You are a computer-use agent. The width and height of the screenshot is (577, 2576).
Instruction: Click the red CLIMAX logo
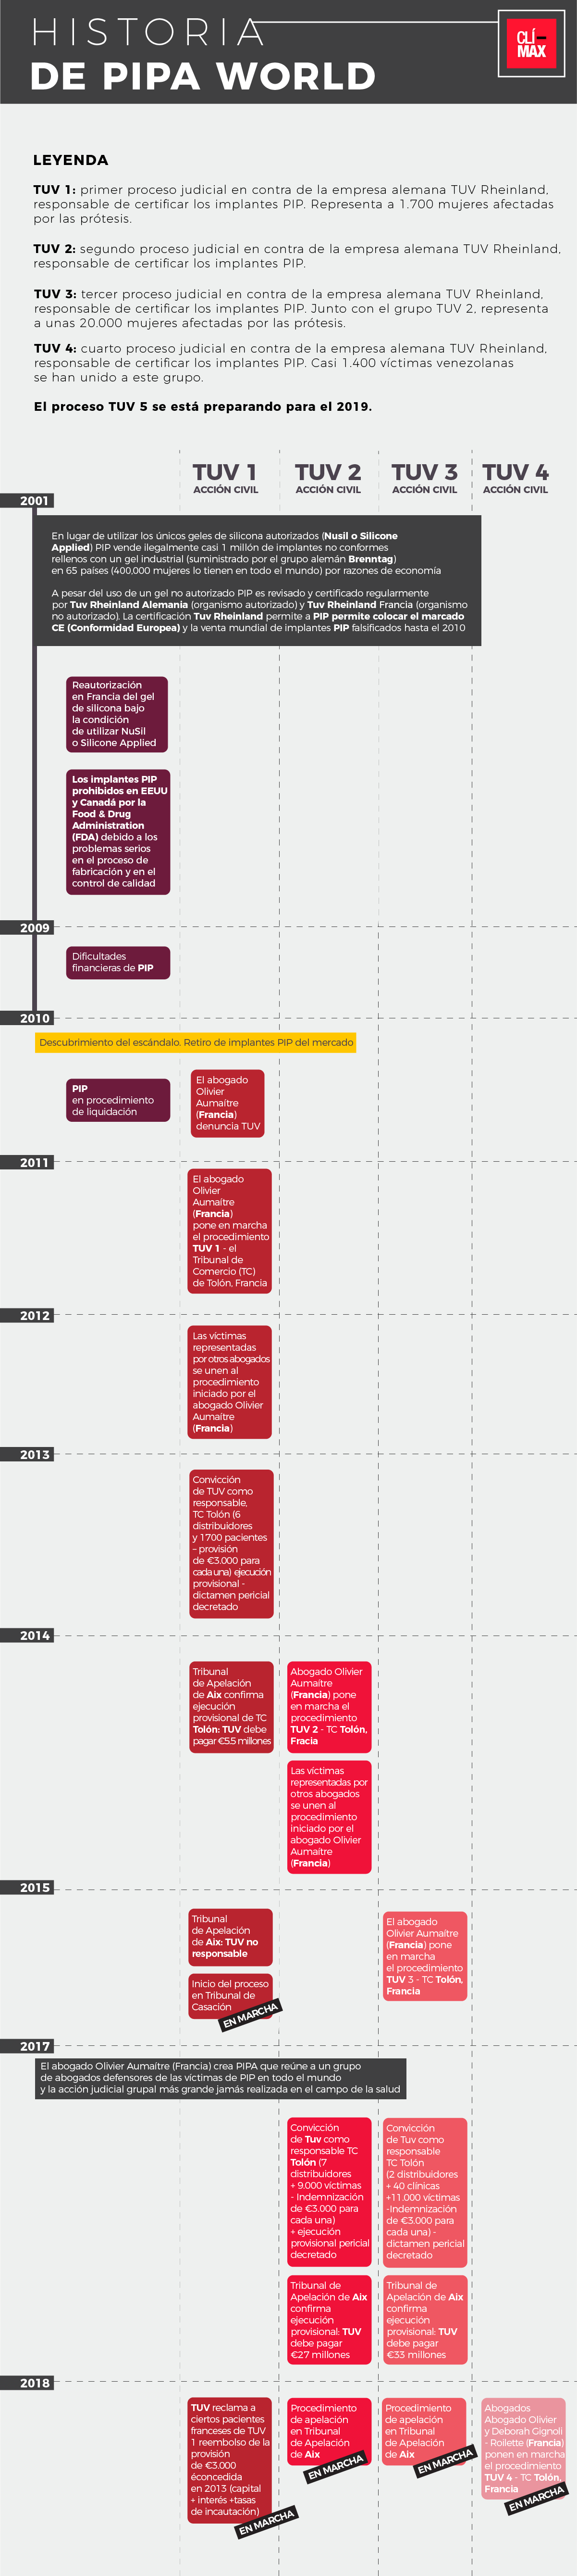pos(531,44)
